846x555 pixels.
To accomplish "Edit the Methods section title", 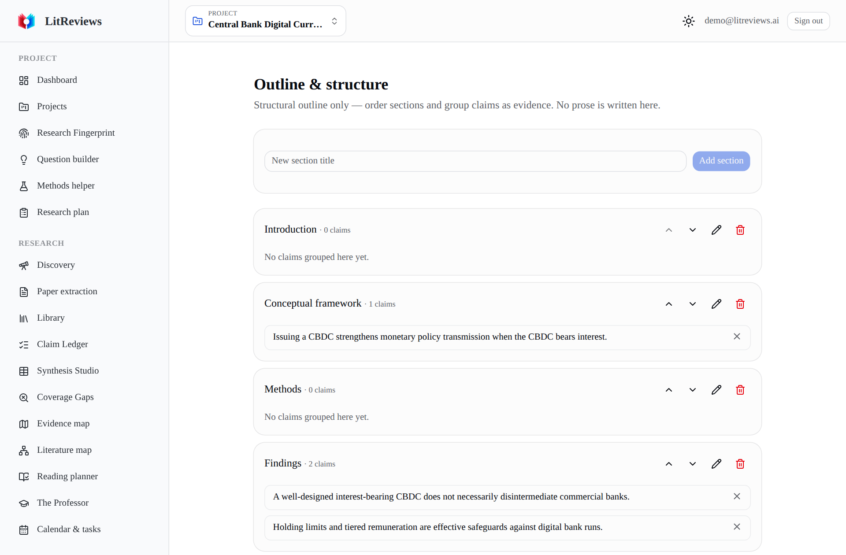I will click(716, 390).
